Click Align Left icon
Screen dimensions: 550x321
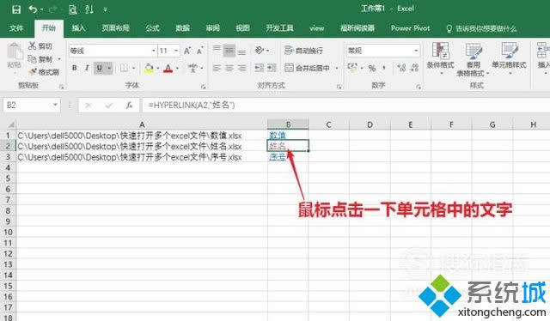coord(217,68)
